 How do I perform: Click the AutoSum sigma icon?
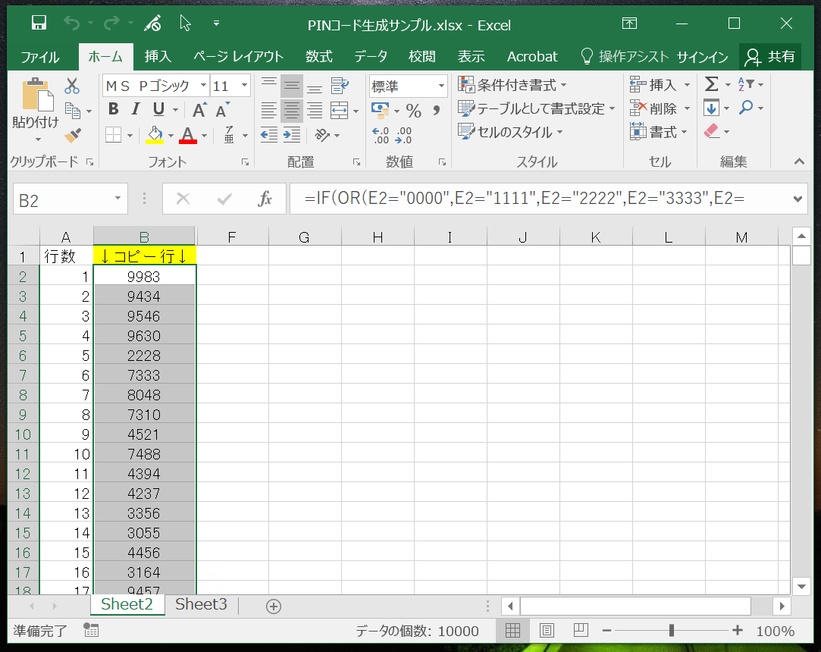(711, 84)
